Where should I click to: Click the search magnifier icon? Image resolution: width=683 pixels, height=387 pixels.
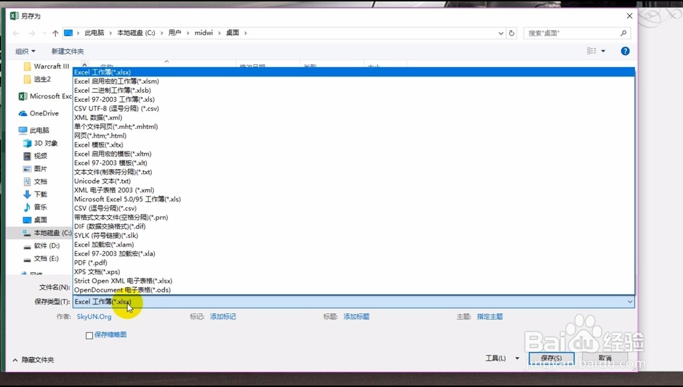(624, 33)
